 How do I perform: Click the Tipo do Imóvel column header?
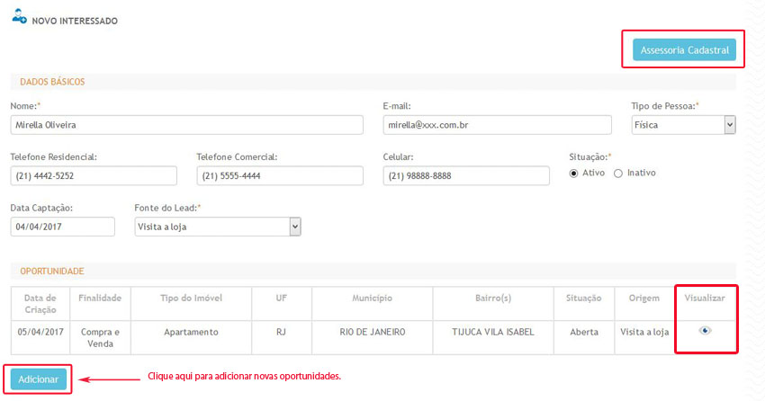[191, 298]
